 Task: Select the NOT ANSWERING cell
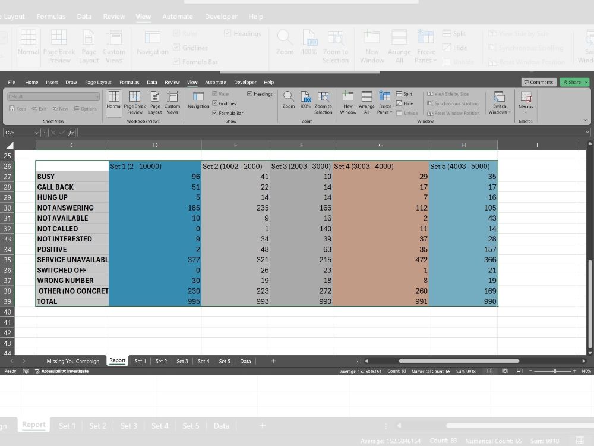(x=72, y=208)
